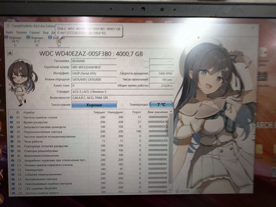Click status circle of attribute C0 row
Screen dimensions: 276x207
click(12, 160)
